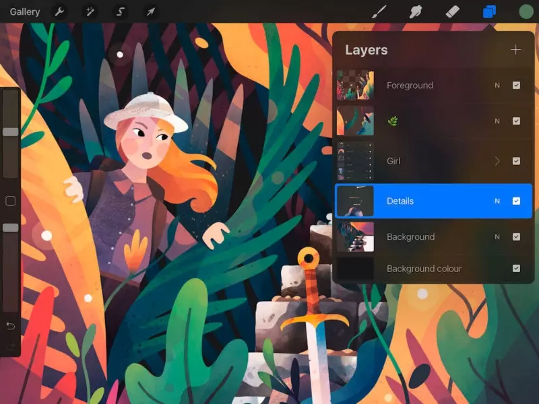
Task: Select the Smudge tool
Action: tap(416, 11)
